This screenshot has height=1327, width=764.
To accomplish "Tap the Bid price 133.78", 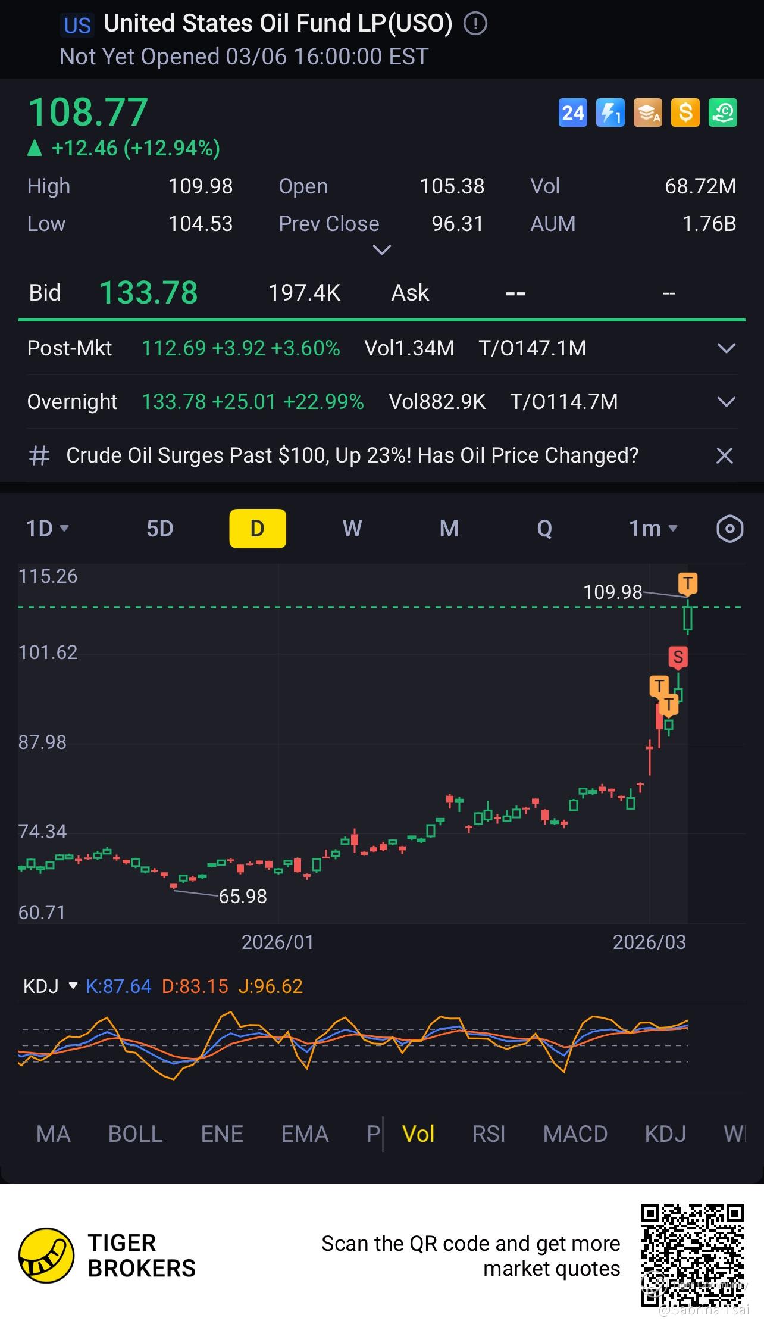I will (x=148, y=293).
